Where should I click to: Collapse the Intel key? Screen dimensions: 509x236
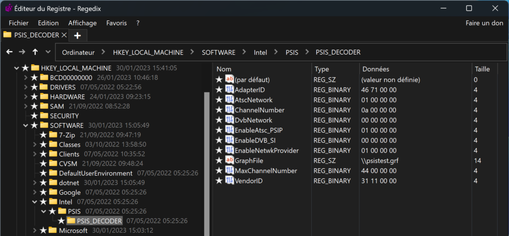(x=35, y=202)
